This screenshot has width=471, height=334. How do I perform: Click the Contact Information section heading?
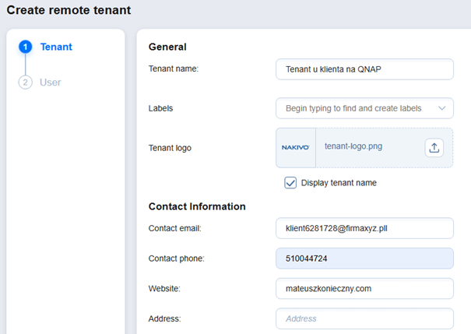click(x=197, y=206)
